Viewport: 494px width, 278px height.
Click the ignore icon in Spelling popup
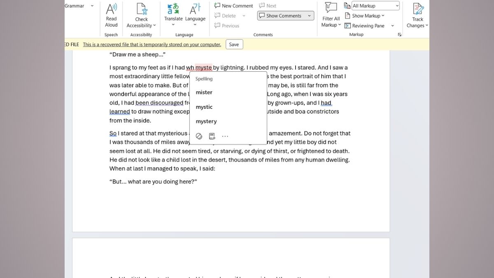(x=199, y=136)
